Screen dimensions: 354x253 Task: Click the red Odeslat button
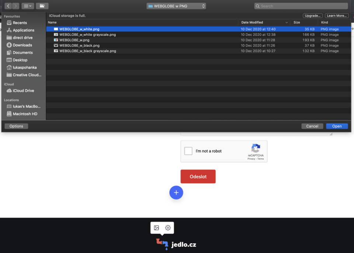coord(198,176)
